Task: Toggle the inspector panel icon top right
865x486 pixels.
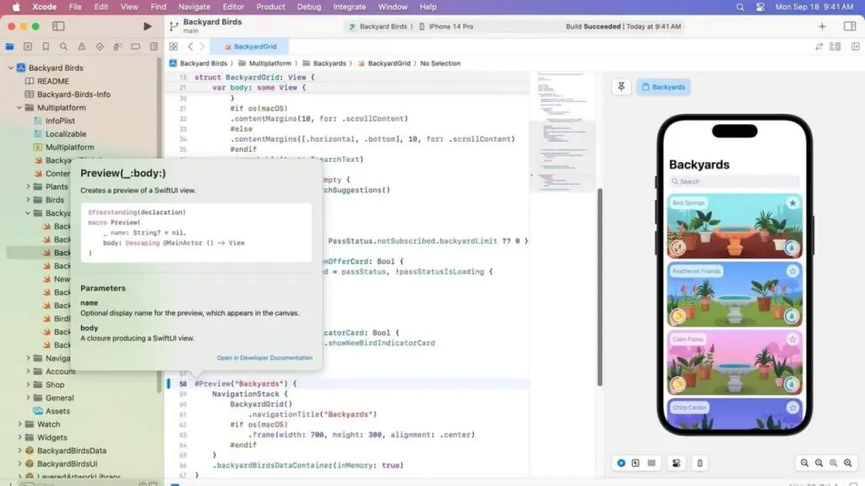Action: [848, 26]
